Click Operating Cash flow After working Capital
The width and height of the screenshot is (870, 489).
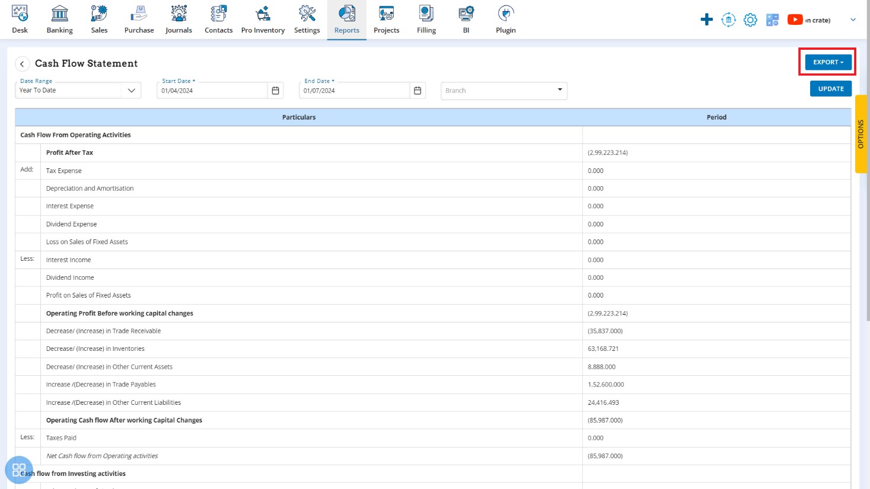[124, 420]
